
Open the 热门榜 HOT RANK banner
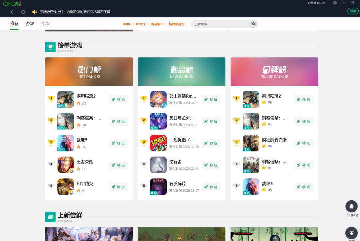(x=89, y=72)
